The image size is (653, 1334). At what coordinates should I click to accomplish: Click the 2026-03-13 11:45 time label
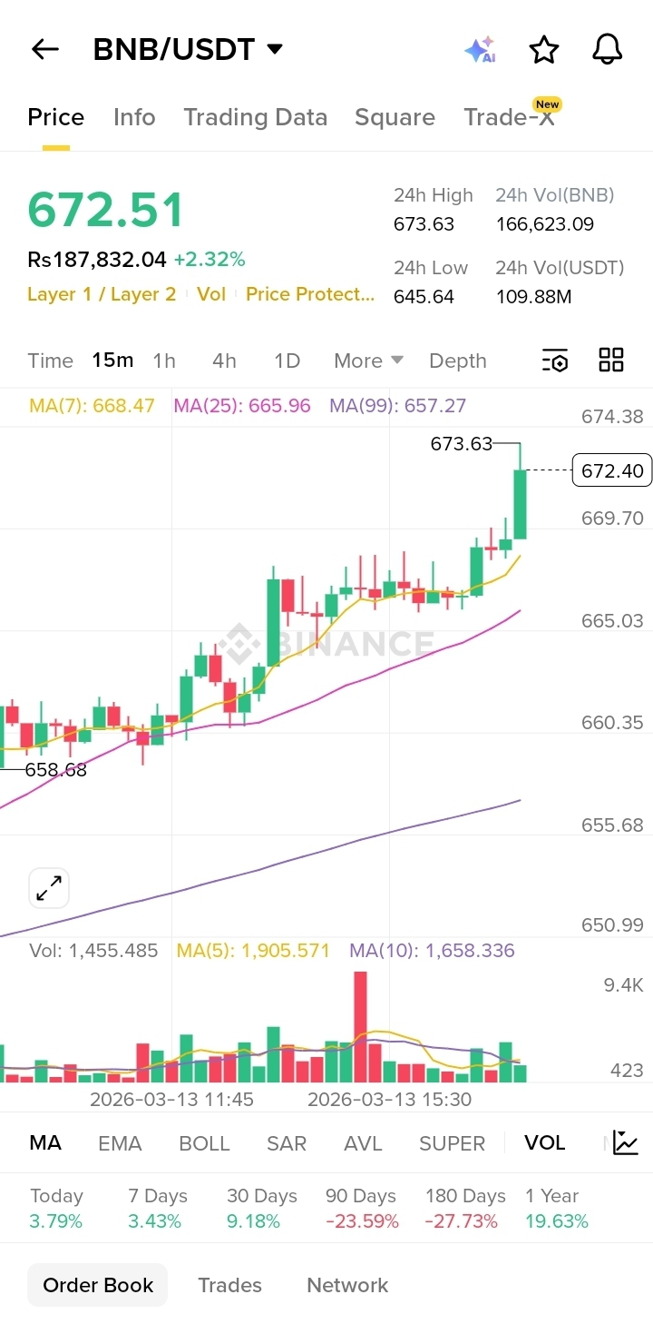171,1099
